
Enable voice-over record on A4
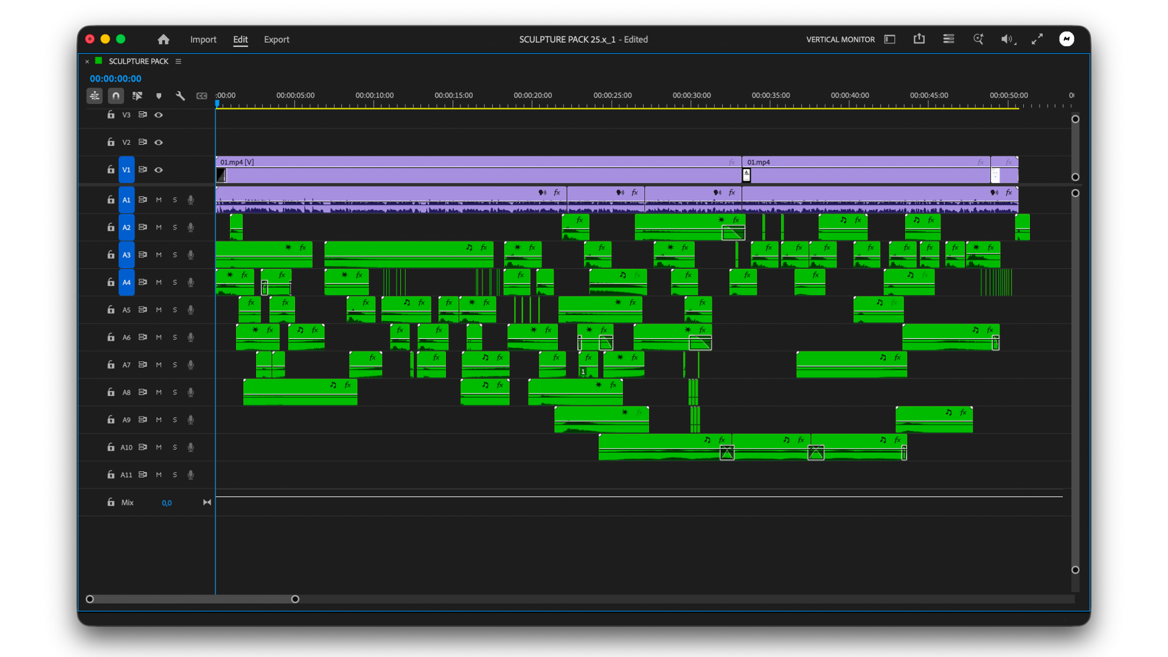190,282
